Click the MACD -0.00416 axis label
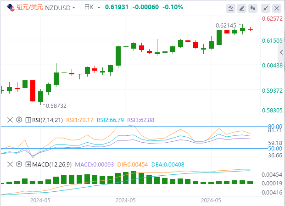The width and height of the screenshot is (285, 206). point(271,192)
